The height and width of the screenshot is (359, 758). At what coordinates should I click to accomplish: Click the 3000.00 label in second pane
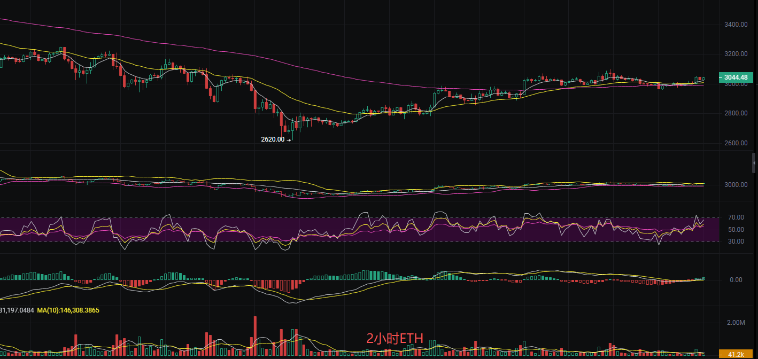736,185
